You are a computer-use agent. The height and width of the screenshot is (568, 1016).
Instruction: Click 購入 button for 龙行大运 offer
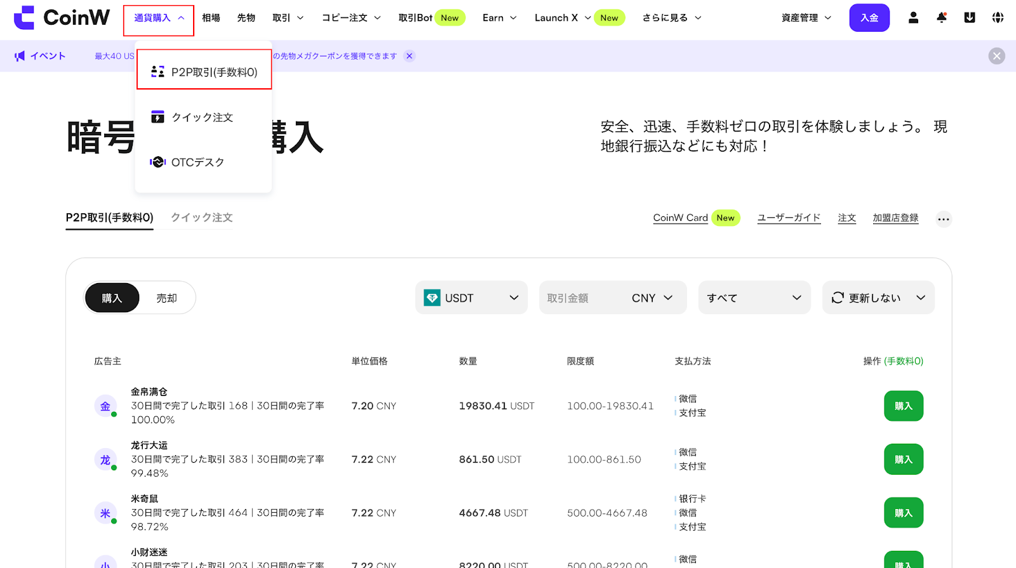(904, 459)
